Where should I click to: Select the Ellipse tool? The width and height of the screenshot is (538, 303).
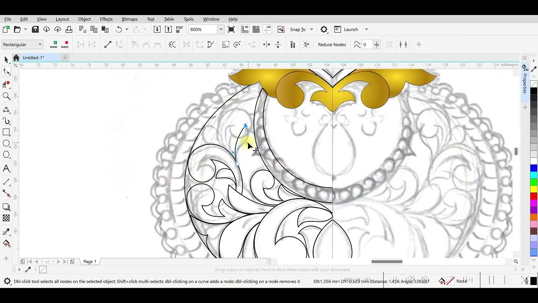(x=6, y=144)
